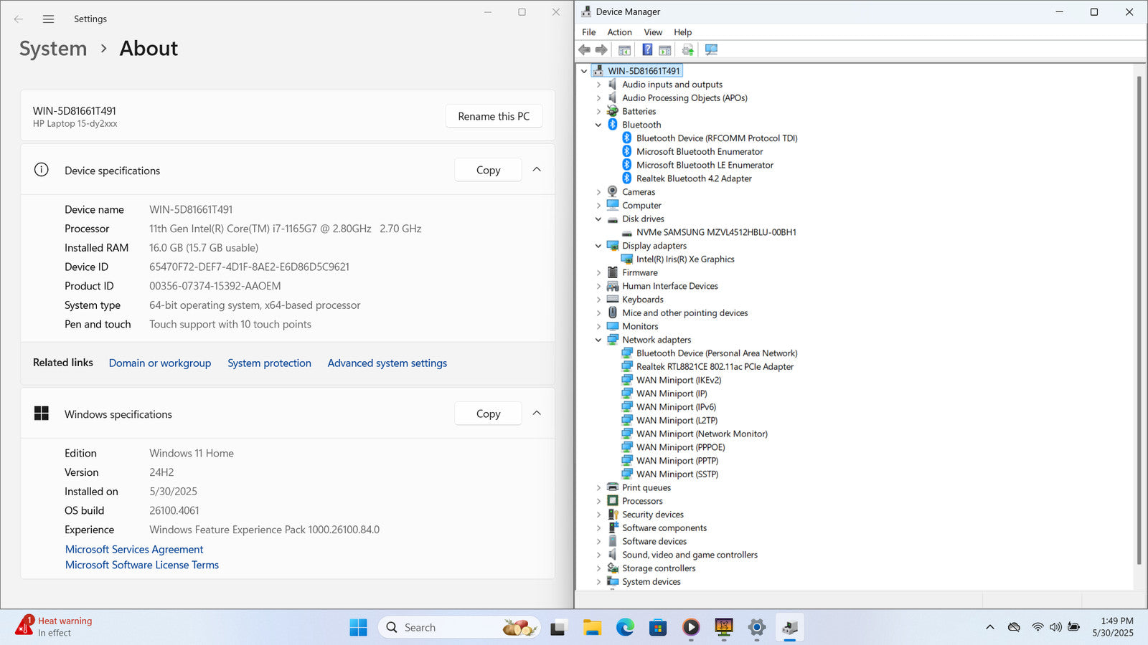The image size is (1148, 645).
Task: Collapse the Disk drives category
Action: [x=598, y=219]
